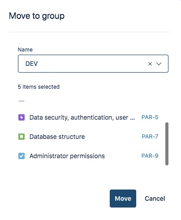Confirm with the Move button
The width and height of the screenshot is (181, 220).
click(x=123, y=198)
